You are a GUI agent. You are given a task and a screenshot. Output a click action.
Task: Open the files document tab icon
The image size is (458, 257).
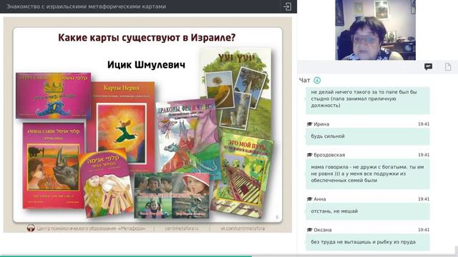tap(448, 66)
